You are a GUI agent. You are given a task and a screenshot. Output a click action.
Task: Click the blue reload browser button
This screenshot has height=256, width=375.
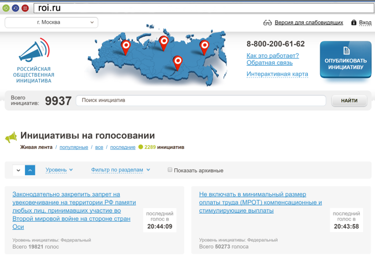point(16,8)
